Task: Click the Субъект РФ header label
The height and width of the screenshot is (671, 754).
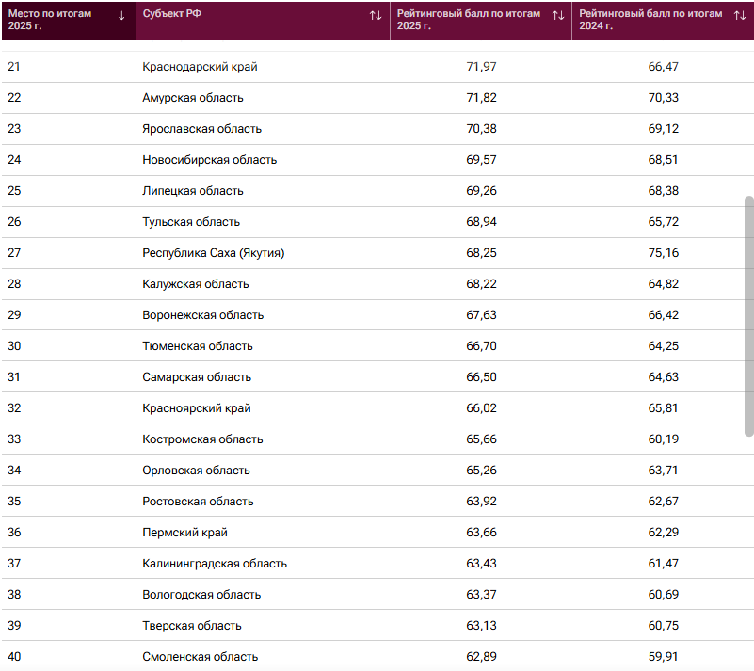Action: (x=171, y=13)
